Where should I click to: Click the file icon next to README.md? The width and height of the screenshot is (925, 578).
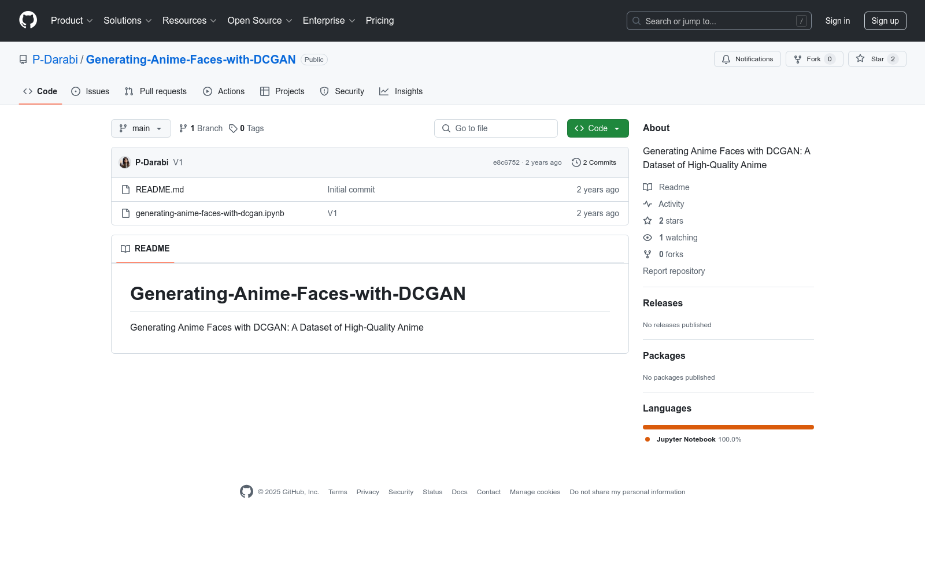pyautogui.click(x=125, y=190)
